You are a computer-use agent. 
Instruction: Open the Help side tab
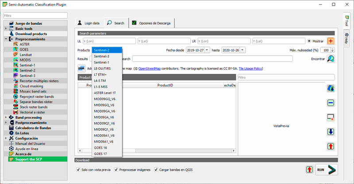click(346, 38)
